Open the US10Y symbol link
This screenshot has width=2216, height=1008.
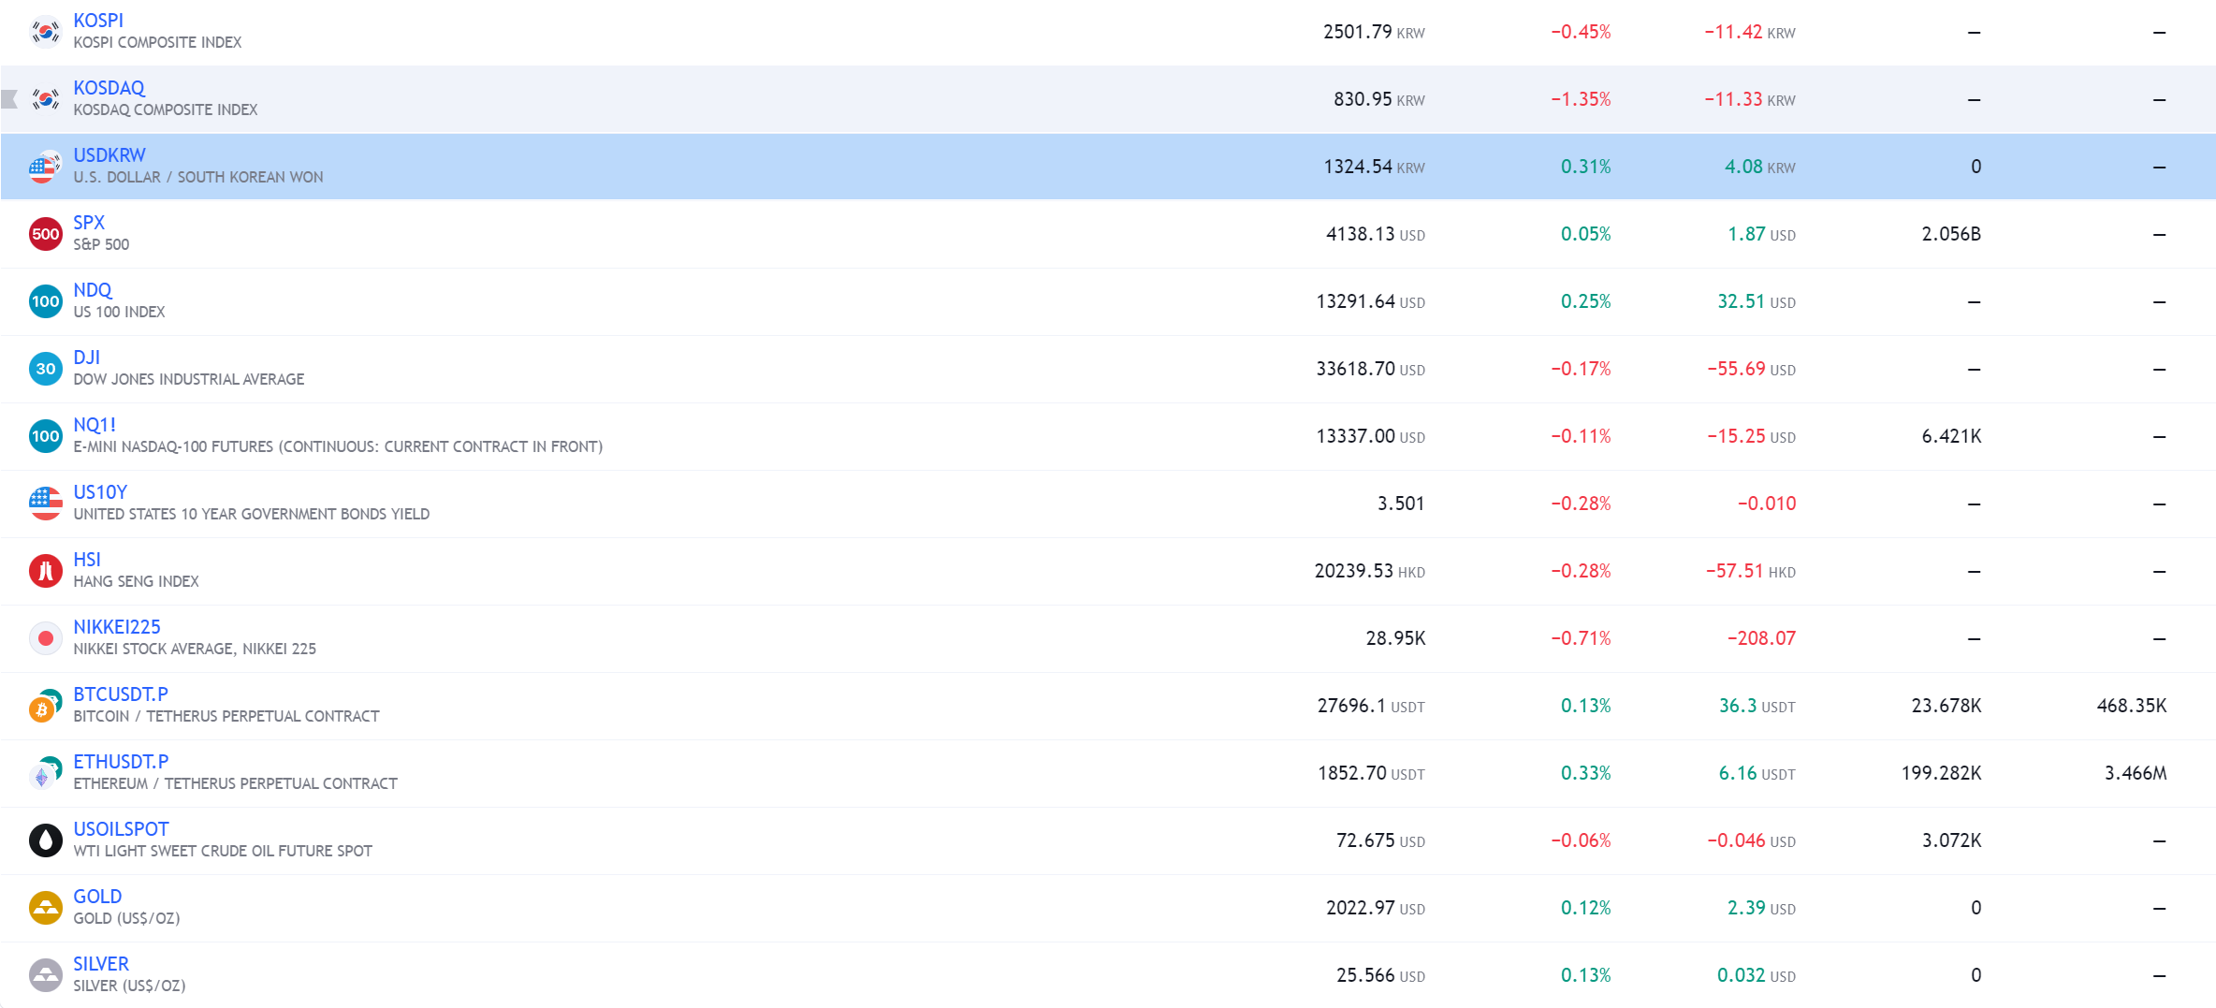tap(100, 492)
